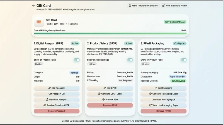Screen dimensions: 223x125
Task: Click Preview PDP in the GPSR card
Action: pyautogui.click(x=110, y=99)
